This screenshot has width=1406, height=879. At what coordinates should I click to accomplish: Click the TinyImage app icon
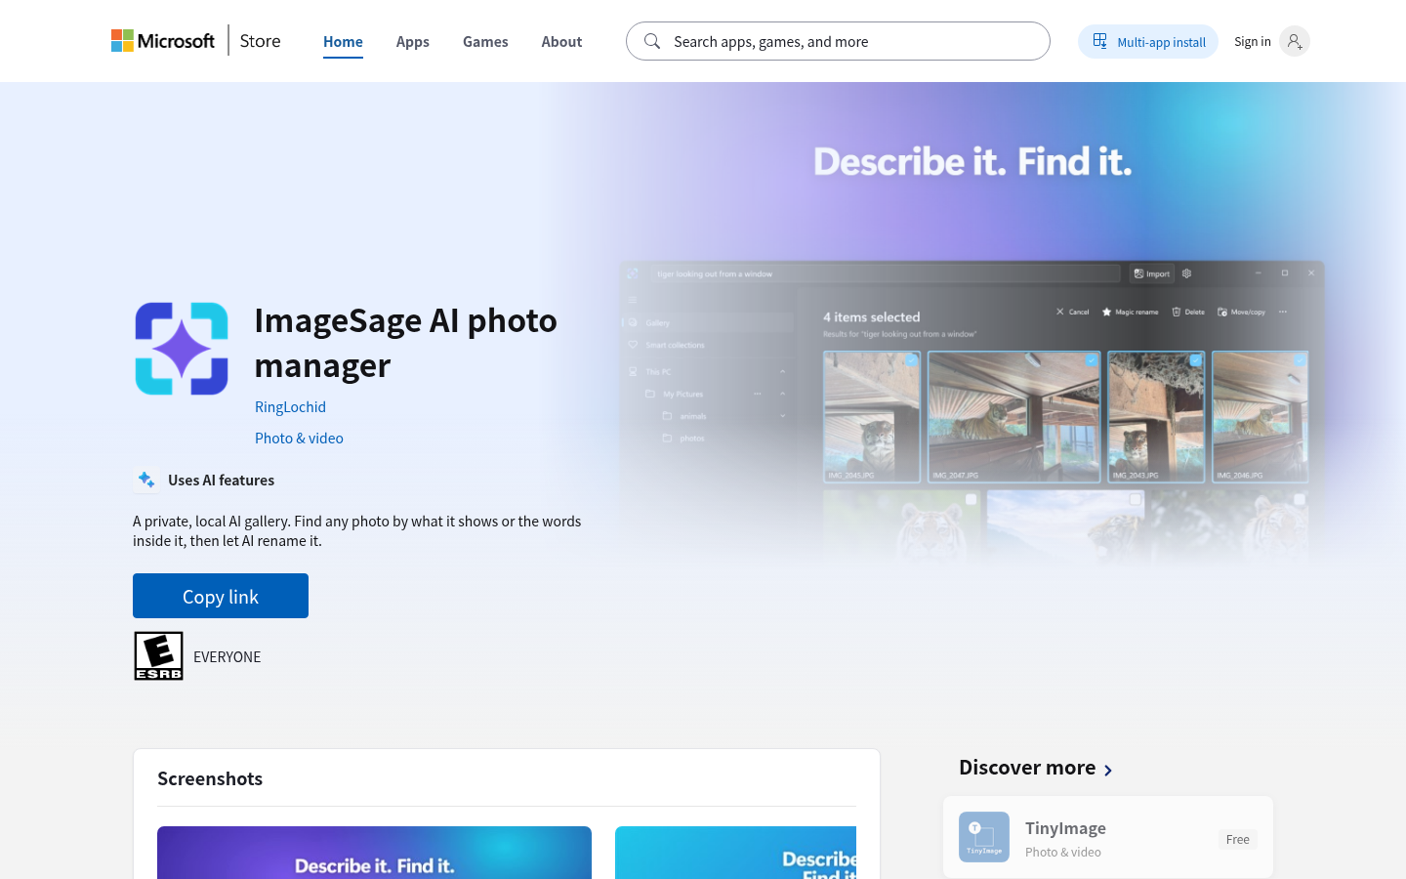click(984, 837)
